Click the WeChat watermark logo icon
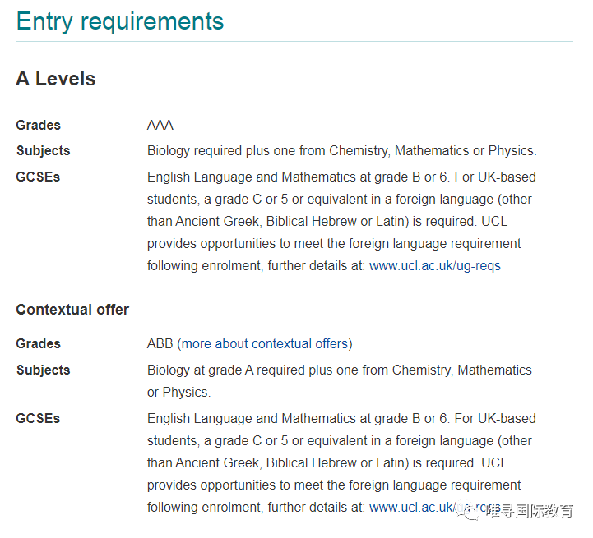This screenshot has width=593, height=538. click(x=469, y=510)
